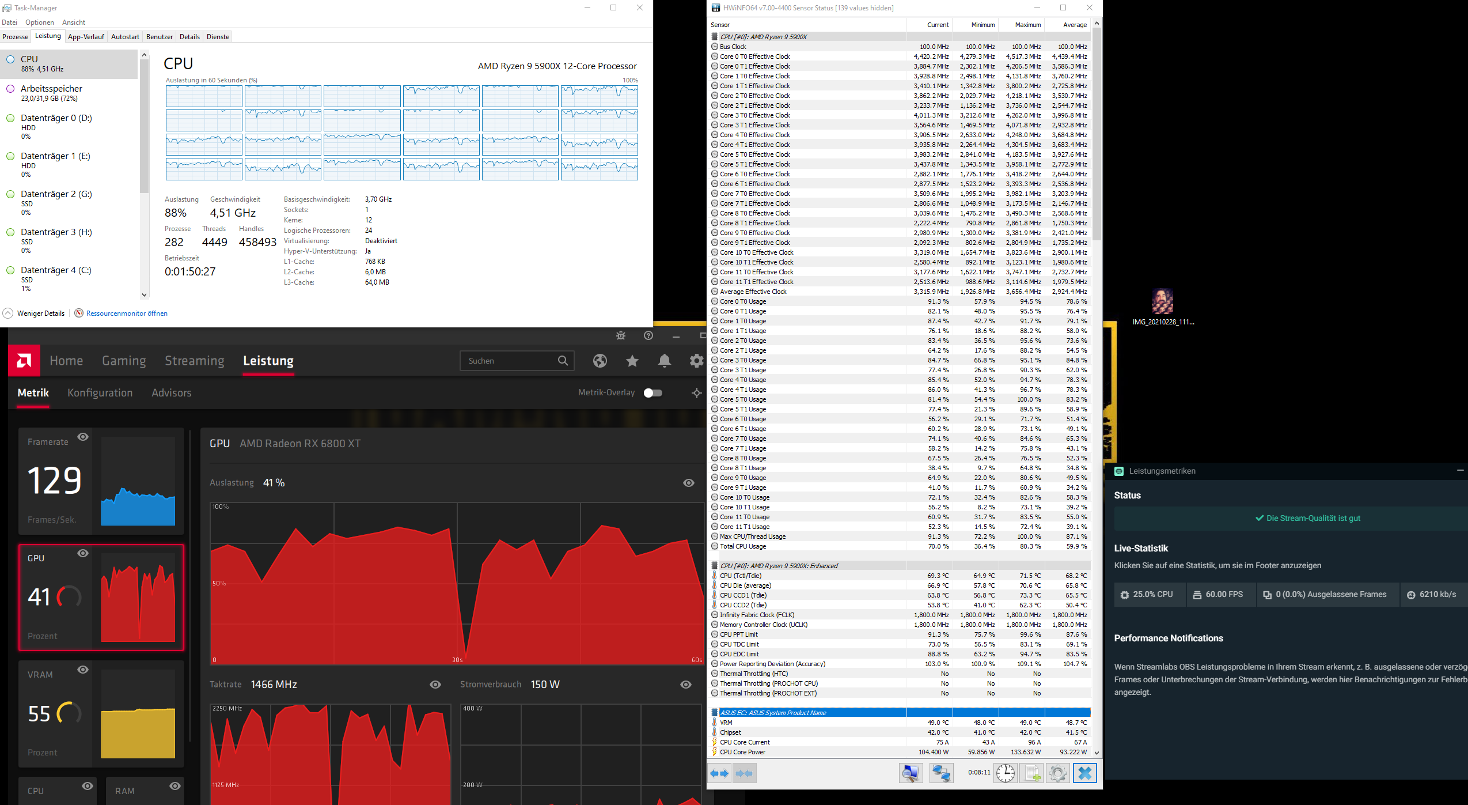Screen dimensions: 1468x805
Task: Toggle visibility of the Stromverbrauch graph
Action: click(x=685, y=684)
